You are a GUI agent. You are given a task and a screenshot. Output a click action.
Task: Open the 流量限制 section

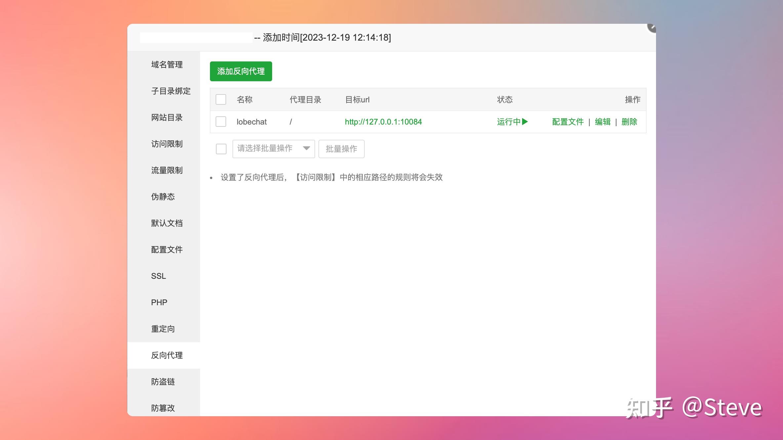166,170
